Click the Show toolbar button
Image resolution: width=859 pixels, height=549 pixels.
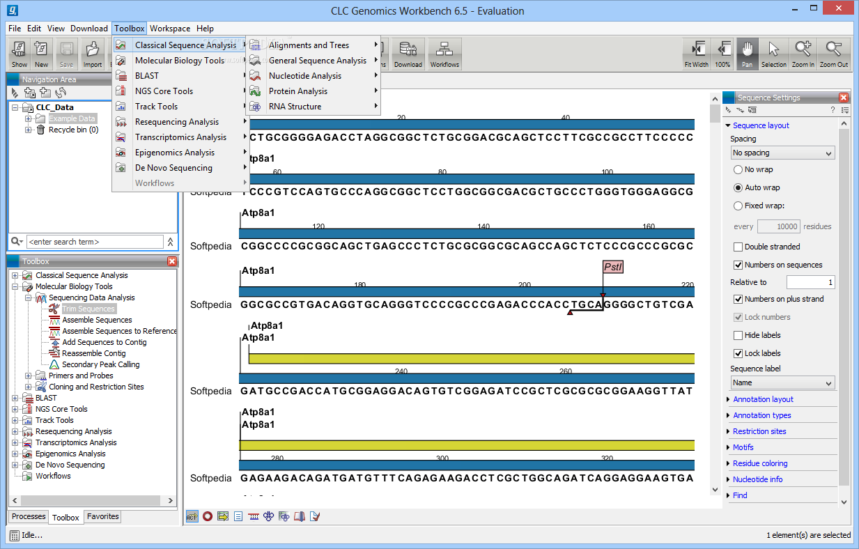[20, 54]
